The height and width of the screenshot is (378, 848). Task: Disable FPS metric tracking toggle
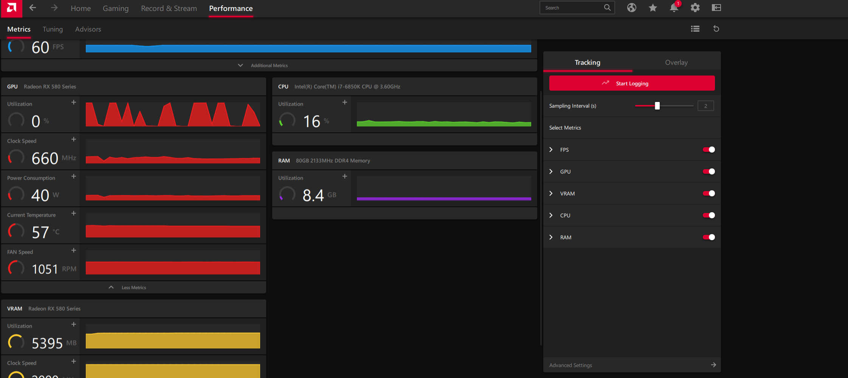coord(709,150)
